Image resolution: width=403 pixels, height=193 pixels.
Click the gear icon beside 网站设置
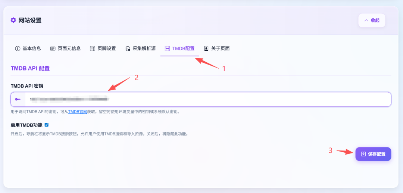13,20
